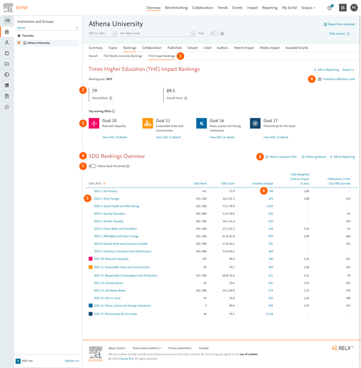Open Benchmarking module

[176, 8]
